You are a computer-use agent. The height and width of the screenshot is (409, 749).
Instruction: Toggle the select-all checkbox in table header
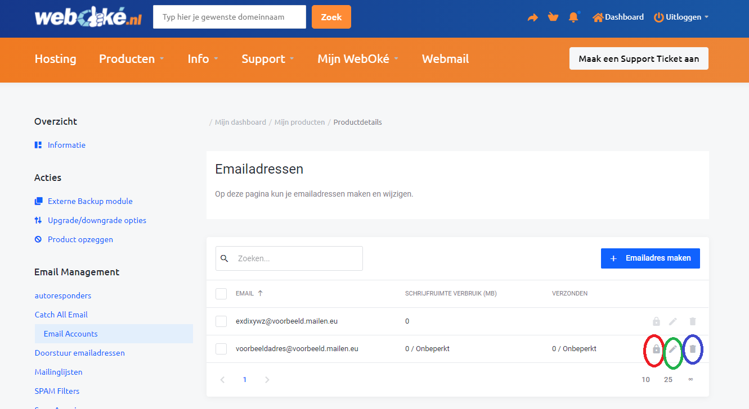(x=221, y=294)
